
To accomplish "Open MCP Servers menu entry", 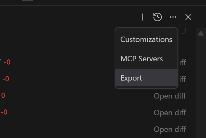I will (142, 59).
